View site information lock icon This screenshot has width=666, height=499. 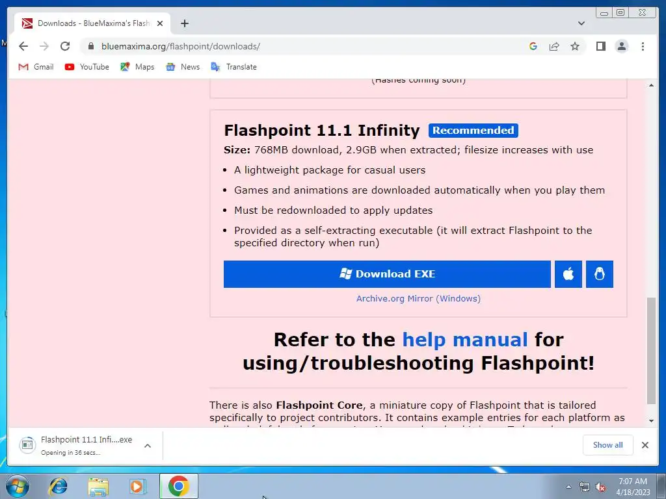[91, 46]
